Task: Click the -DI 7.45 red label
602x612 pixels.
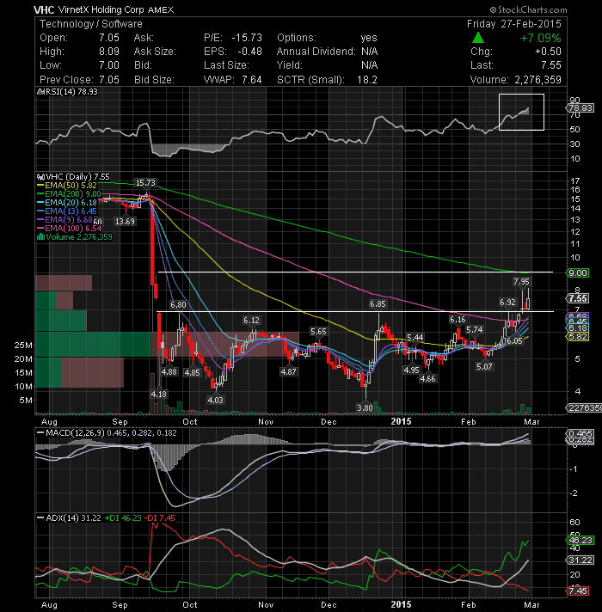Action: tap(160, 518)
